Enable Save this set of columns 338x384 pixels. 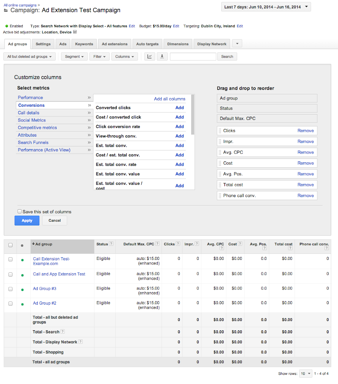[20, 211]
